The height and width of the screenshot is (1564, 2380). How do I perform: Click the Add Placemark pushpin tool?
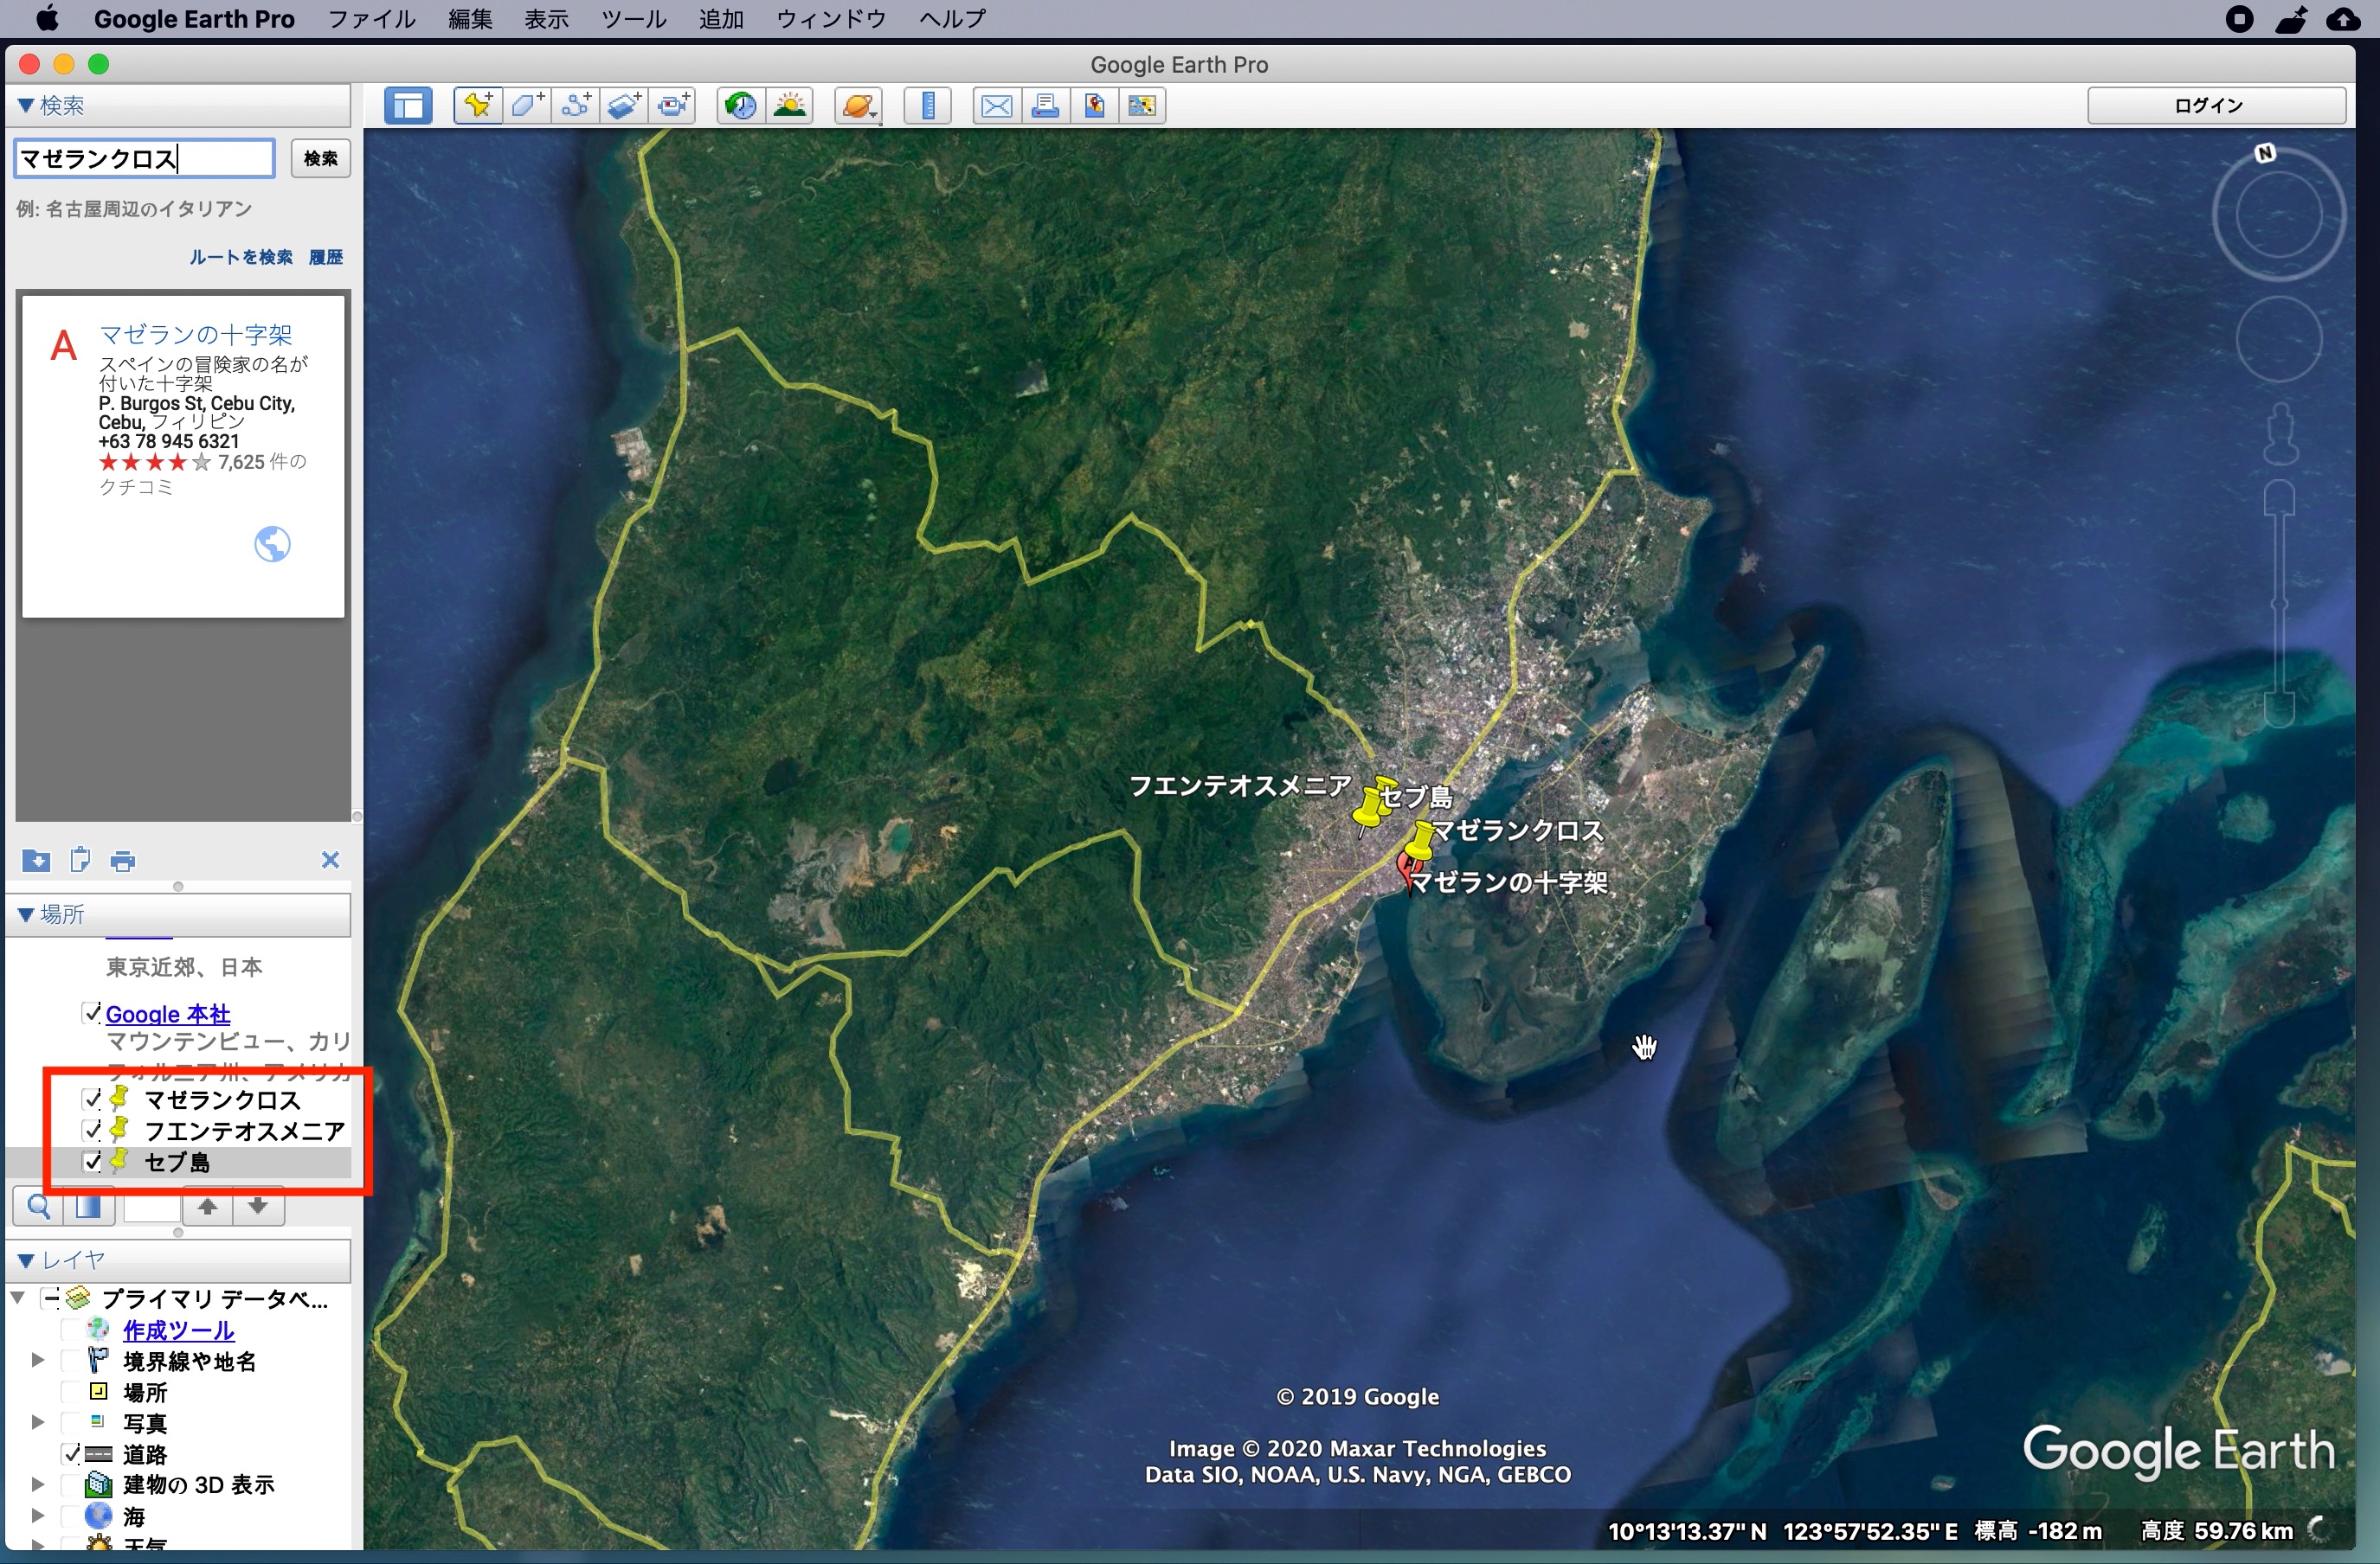click(477, 105)
